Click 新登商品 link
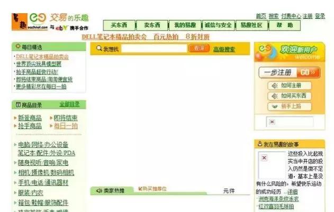The image size is (334, 212). point(30,118)
